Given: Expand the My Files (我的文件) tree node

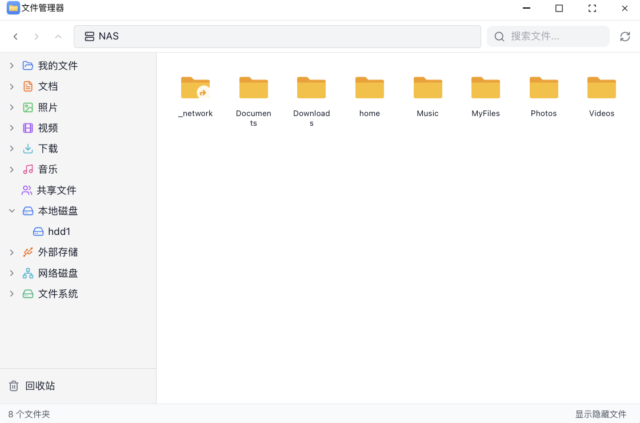Looking at the screenshot, I should [12, 66].
